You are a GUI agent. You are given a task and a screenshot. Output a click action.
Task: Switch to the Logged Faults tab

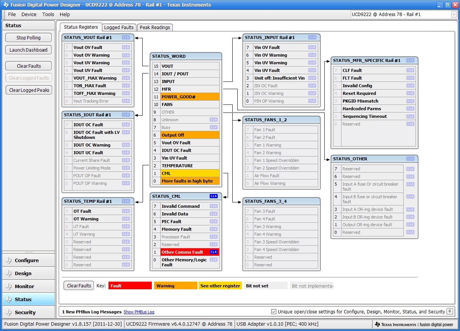pyautogui.click(x=119, y=28)
